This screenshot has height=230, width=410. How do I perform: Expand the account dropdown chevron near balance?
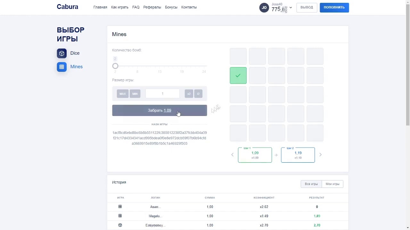(x=291, y=8)
